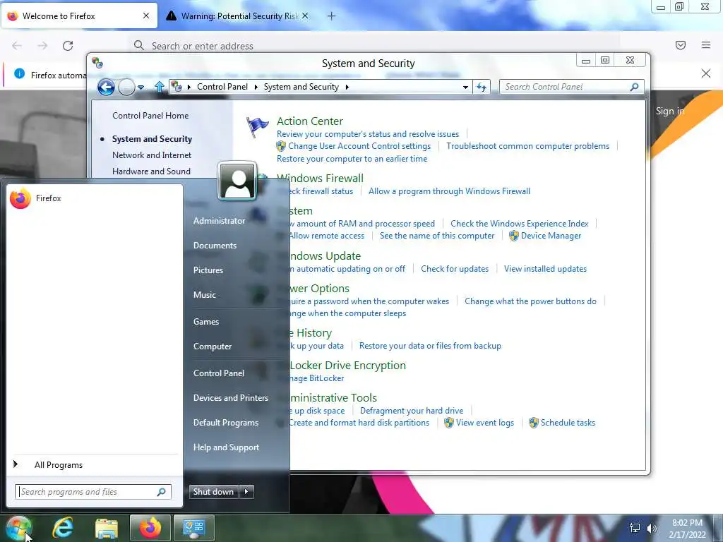The image size is (723, 542).
Task: Go back in Control Panel window
Action: pyautogui.click(x=106, y=87)
